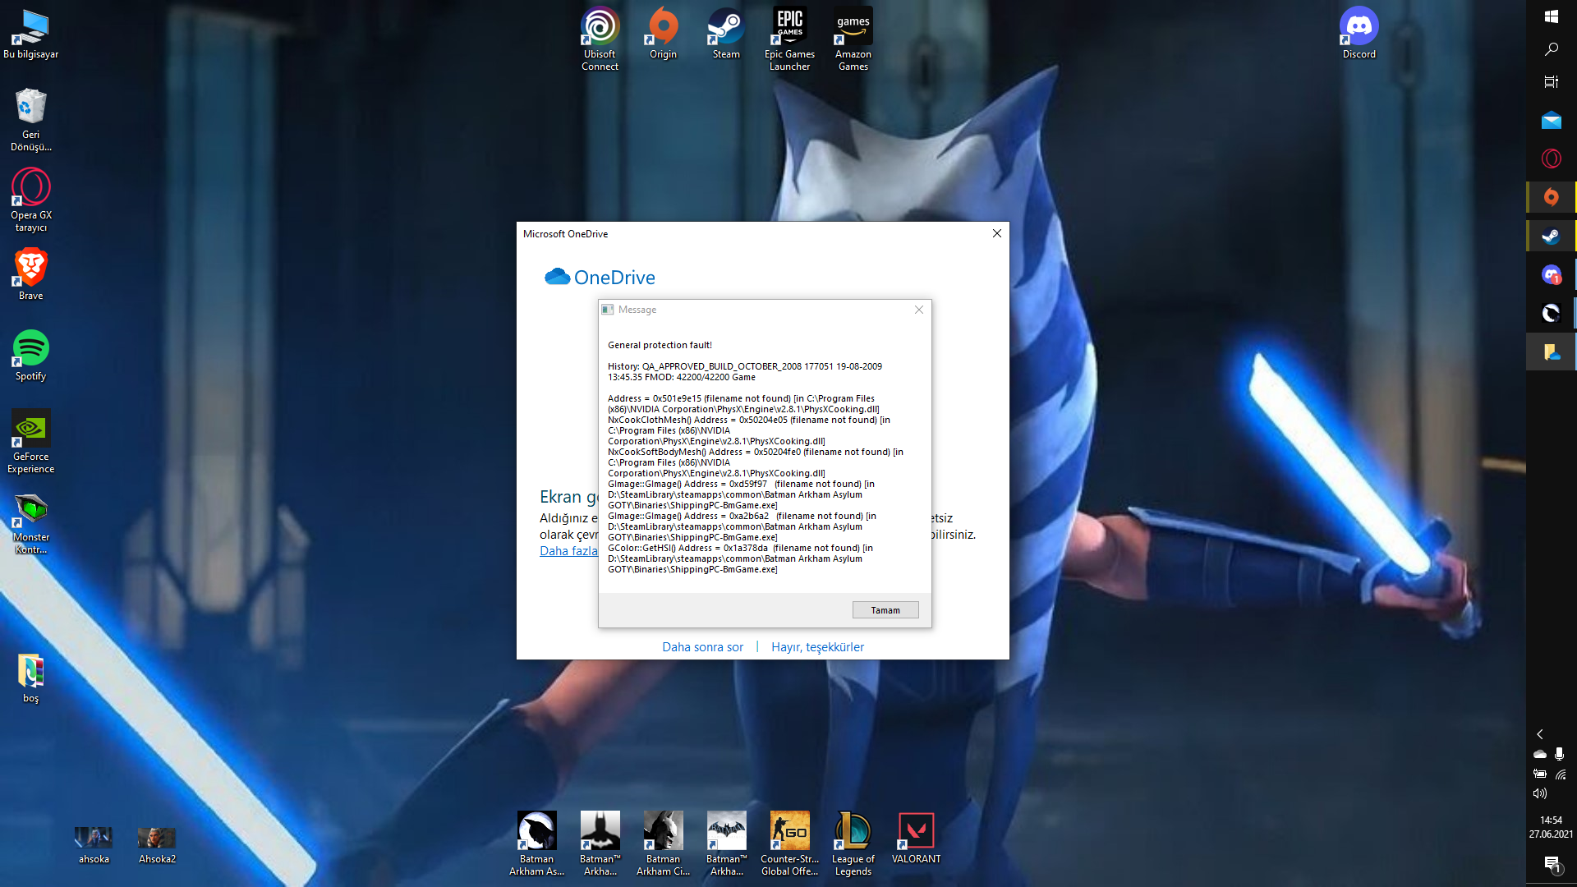The width and height of the screenshot is (1577, 887).
Task: Select the Amazon Games desktop icon
Action: pyautogui.click(x=853, y=39)
